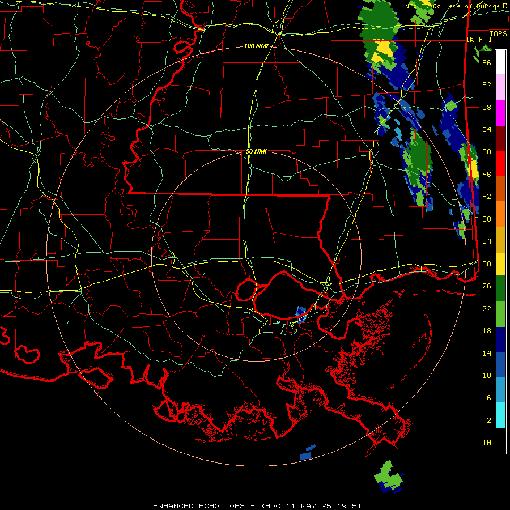Click the NEXLAB College of DuPage credit
The width and height of the screenshot is (510, 510).
tap(456, 6)
